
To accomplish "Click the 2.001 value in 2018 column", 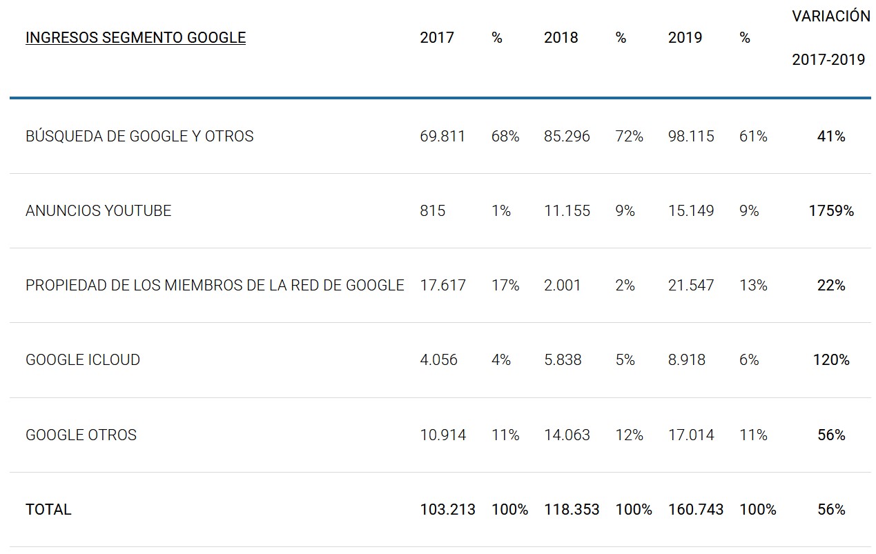I will (563, 286).
